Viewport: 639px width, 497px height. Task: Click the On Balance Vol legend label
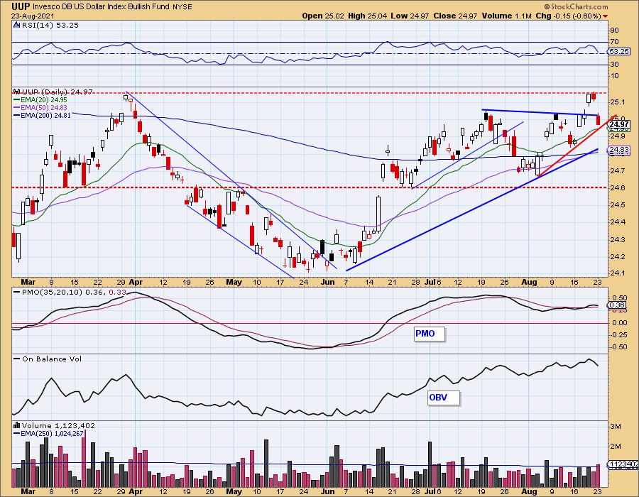pyautogui.click(x=52, y=359)
